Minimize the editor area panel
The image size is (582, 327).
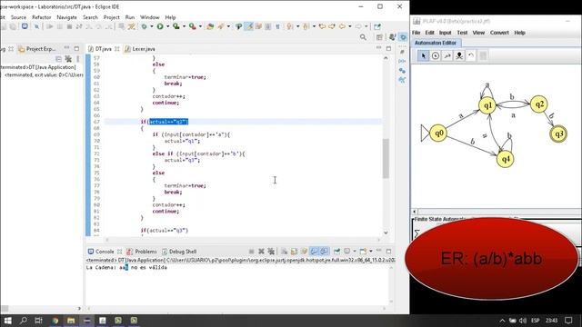[x=378, y=48]
